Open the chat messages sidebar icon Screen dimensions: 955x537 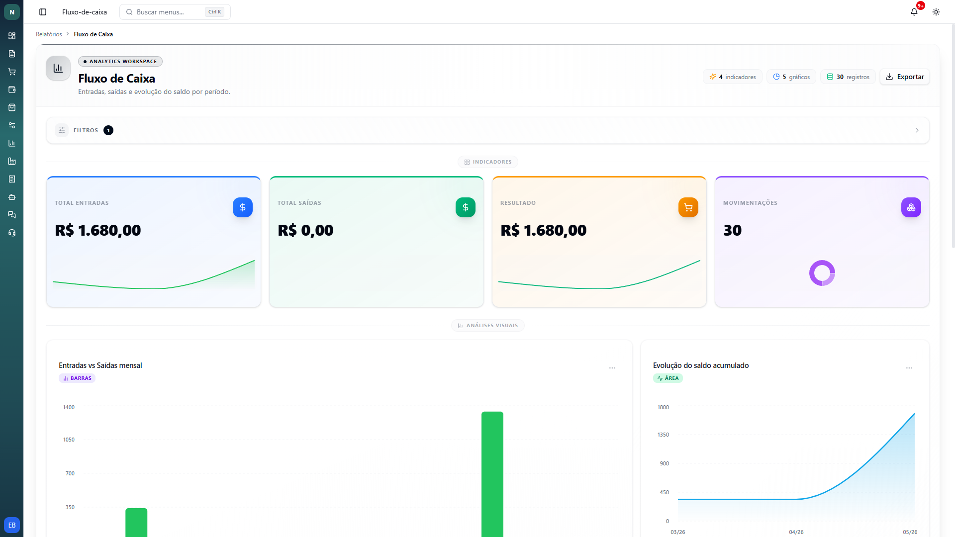pos(12,215)
